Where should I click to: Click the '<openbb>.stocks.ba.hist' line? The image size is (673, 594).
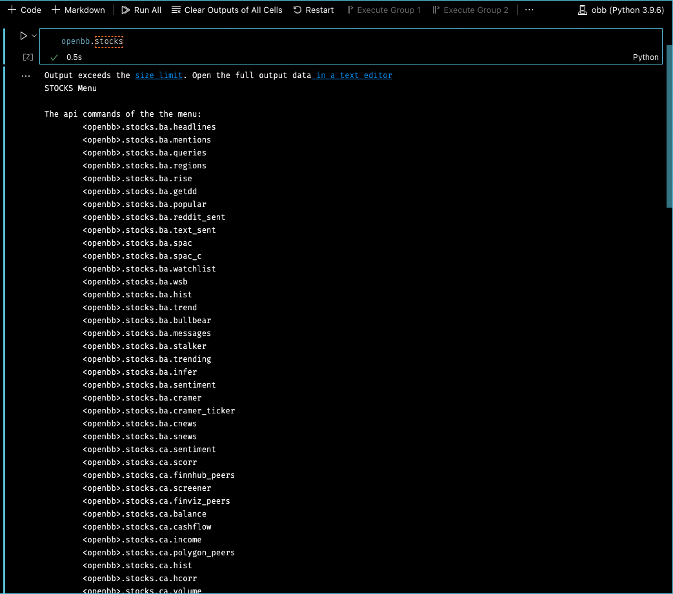pyautogui.click(x=137, y=295)
